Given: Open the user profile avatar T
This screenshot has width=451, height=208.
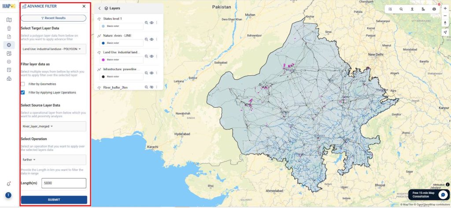Looking at the screenshot, I should click(x=8, y=195).
